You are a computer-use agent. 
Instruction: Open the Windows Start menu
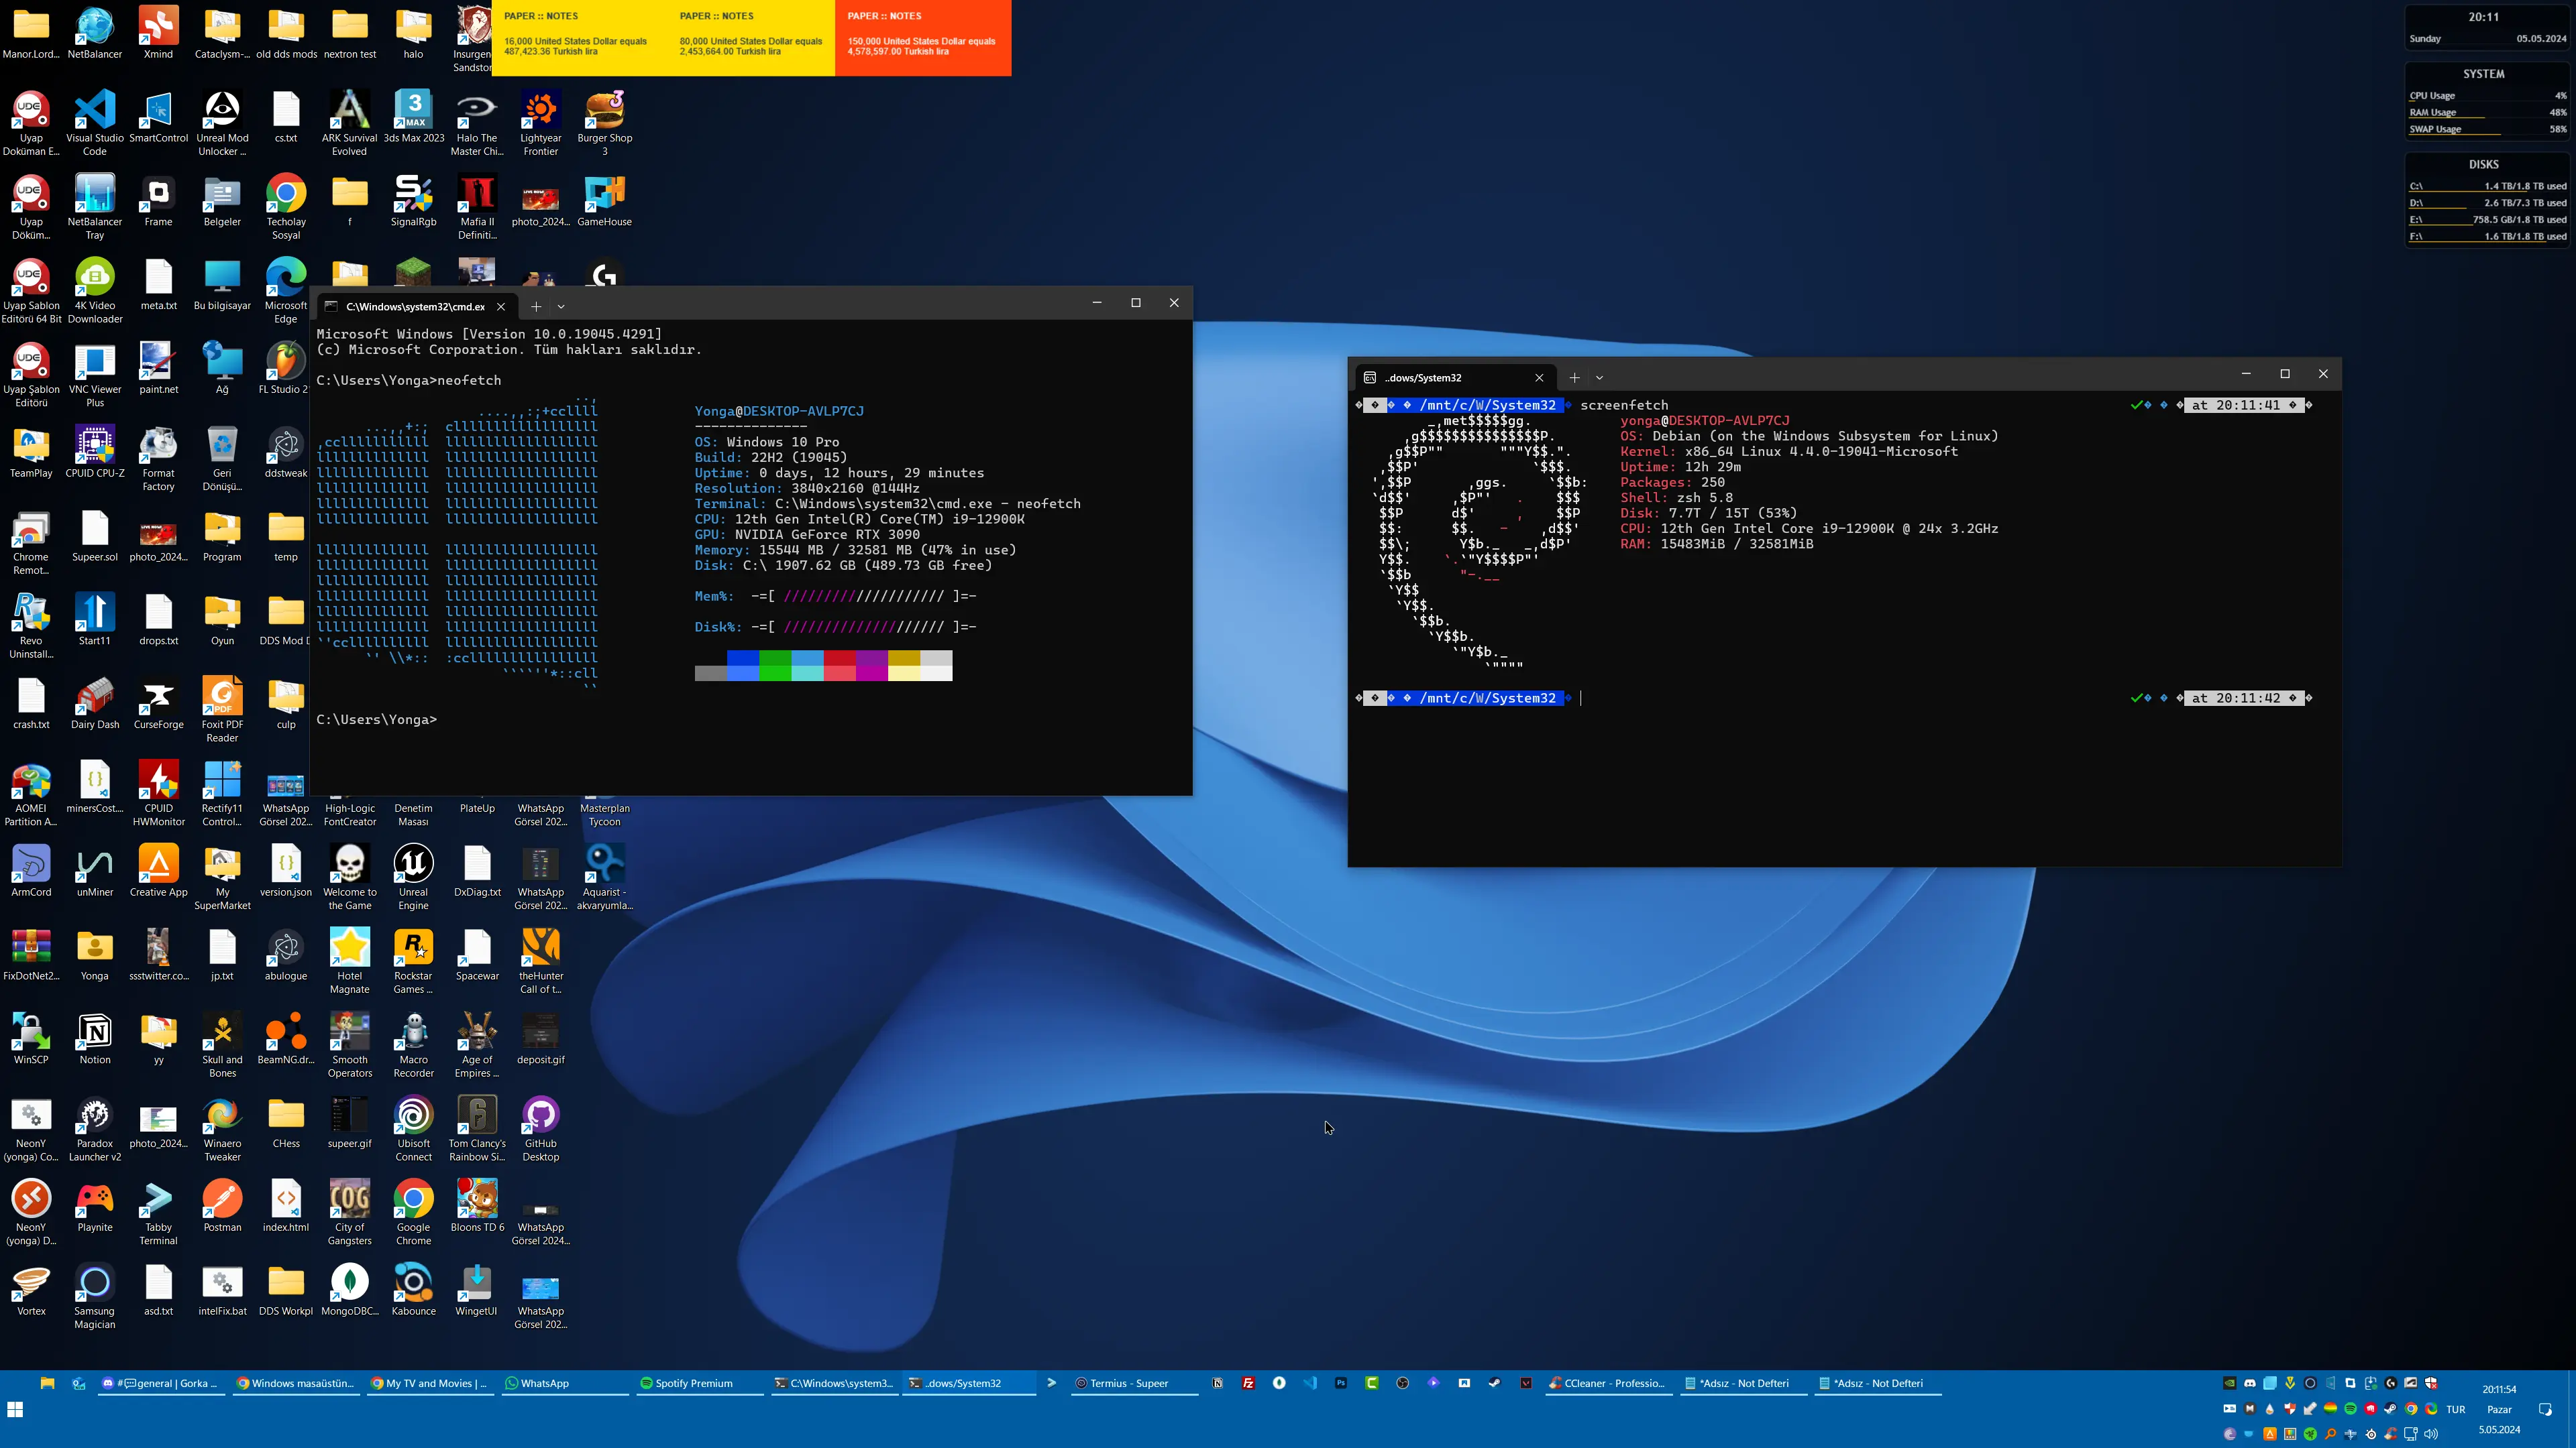(15, 1409)
